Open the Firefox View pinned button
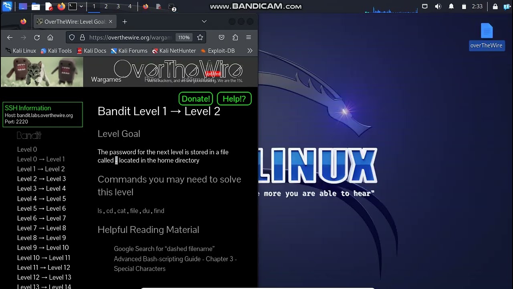This screenshot has height=289, width=513. [x=23, y=22]
